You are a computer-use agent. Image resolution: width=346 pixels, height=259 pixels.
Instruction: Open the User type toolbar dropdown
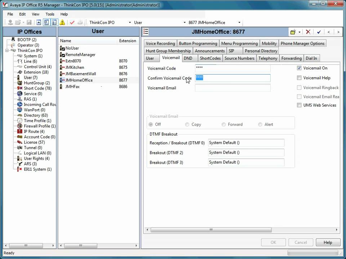(185, 22)
